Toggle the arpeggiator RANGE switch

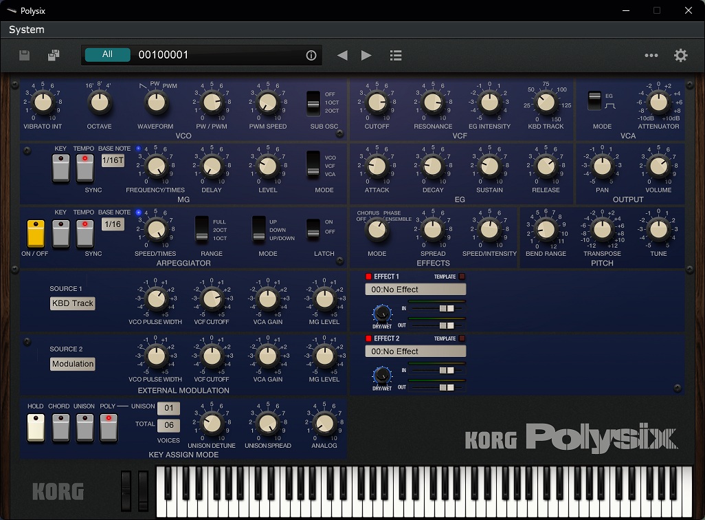(202, 229)
